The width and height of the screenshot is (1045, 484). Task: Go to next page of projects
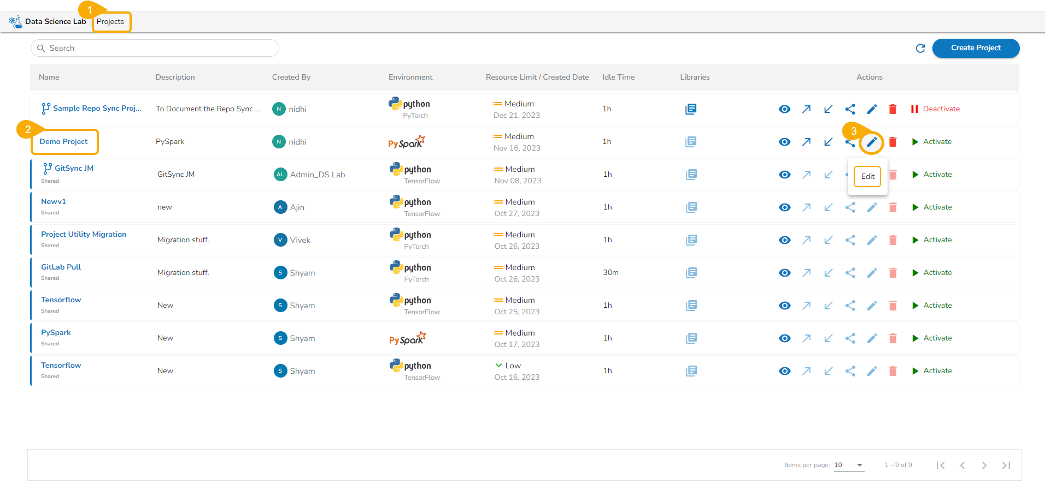tap(984, 465)
